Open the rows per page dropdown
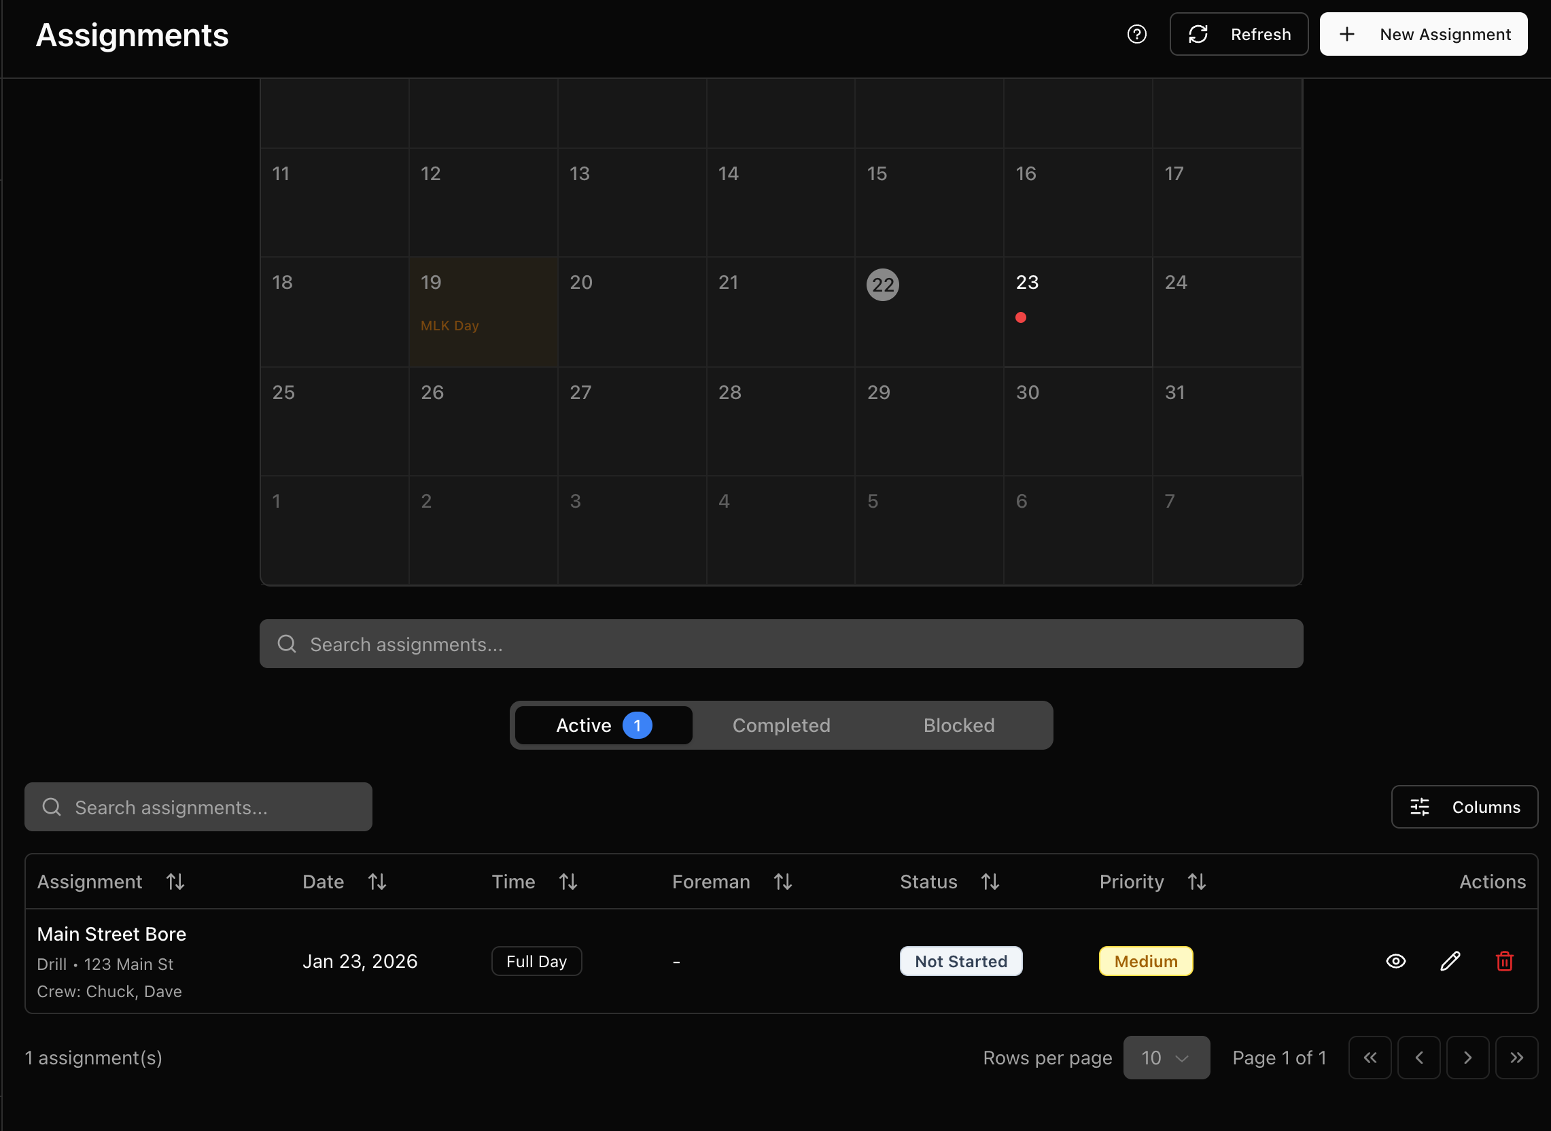 pos(1166,1058)
